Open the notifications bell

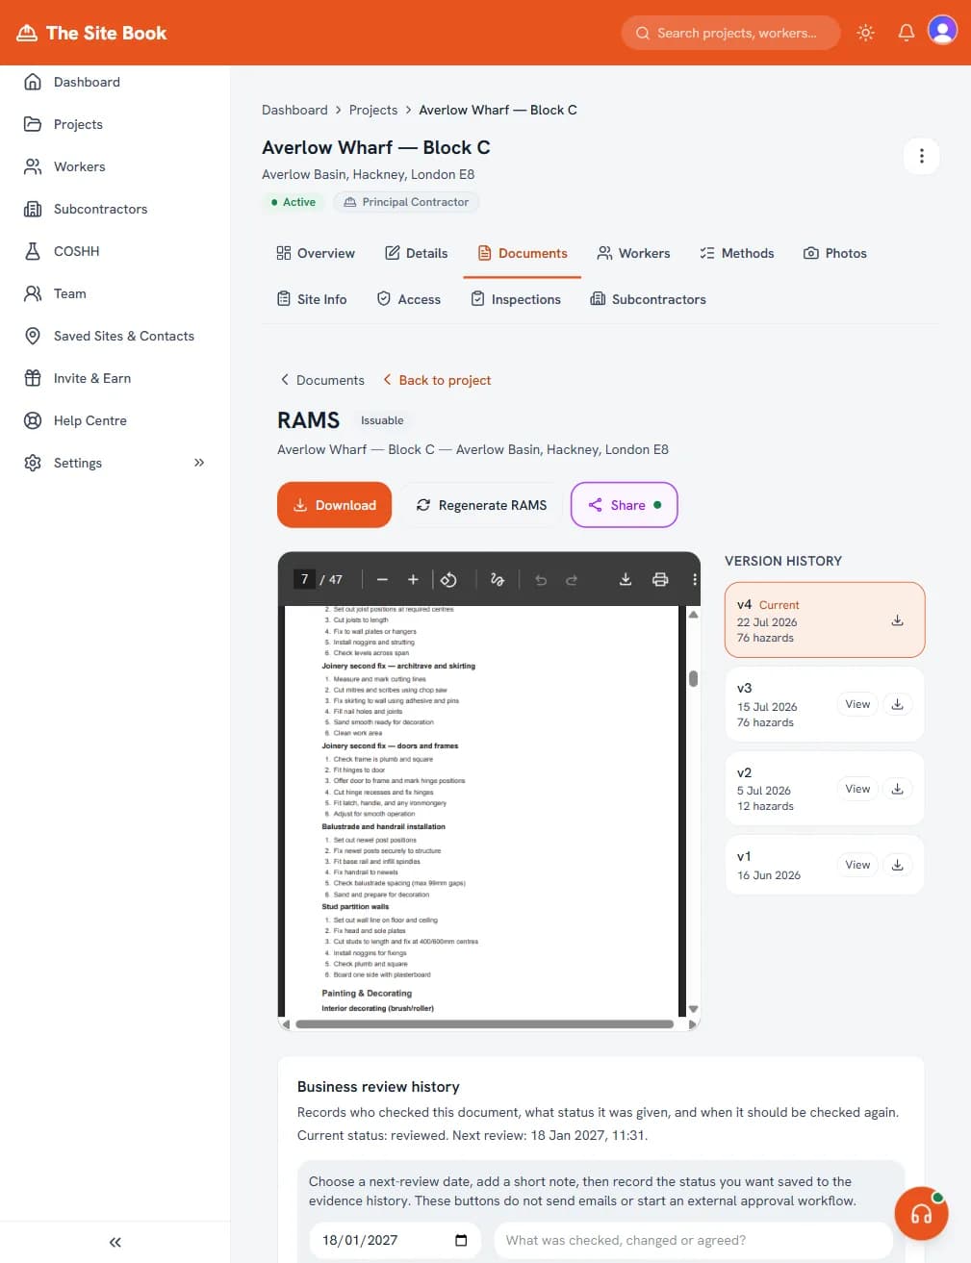[x=906, y=33]
